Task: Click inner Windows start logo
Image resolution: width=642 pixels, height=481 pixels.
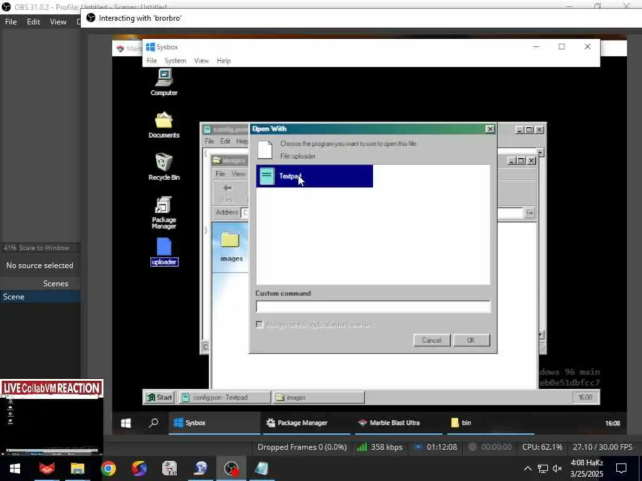Action: pyautogui.click(x=126, y=423)
